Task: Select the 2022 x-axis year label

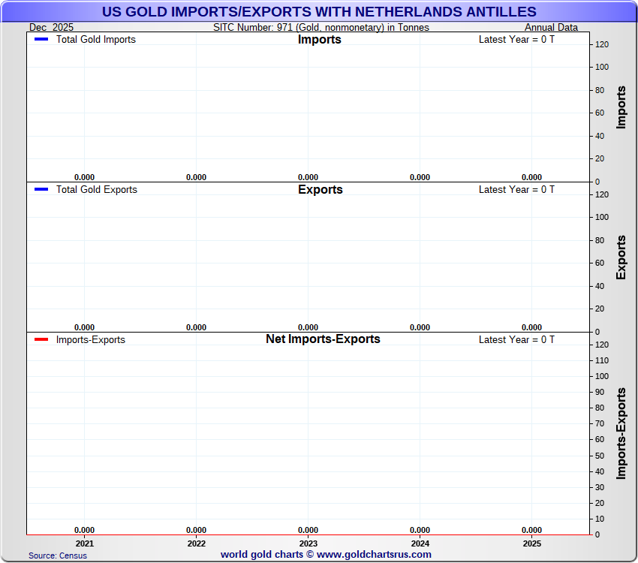Action: [x=197, y=543]
